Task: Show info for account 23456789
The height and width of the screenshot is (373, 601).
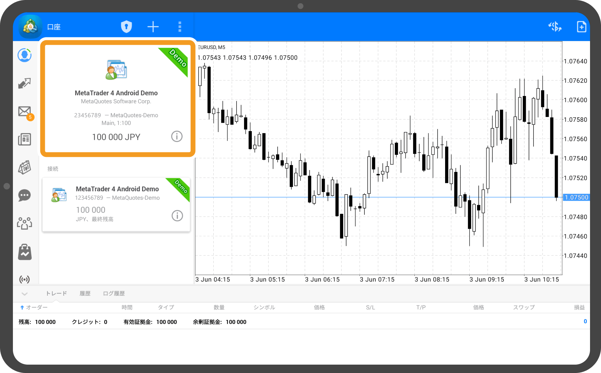Action: (177, 137)
